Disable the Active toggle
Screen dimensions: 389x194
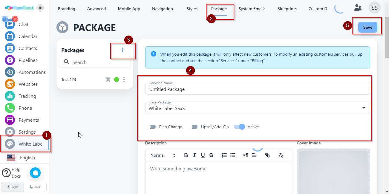coord(240,127)
